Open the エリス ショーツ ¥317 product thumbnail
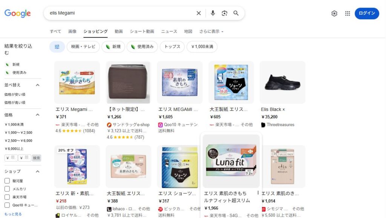 (180, 167)
